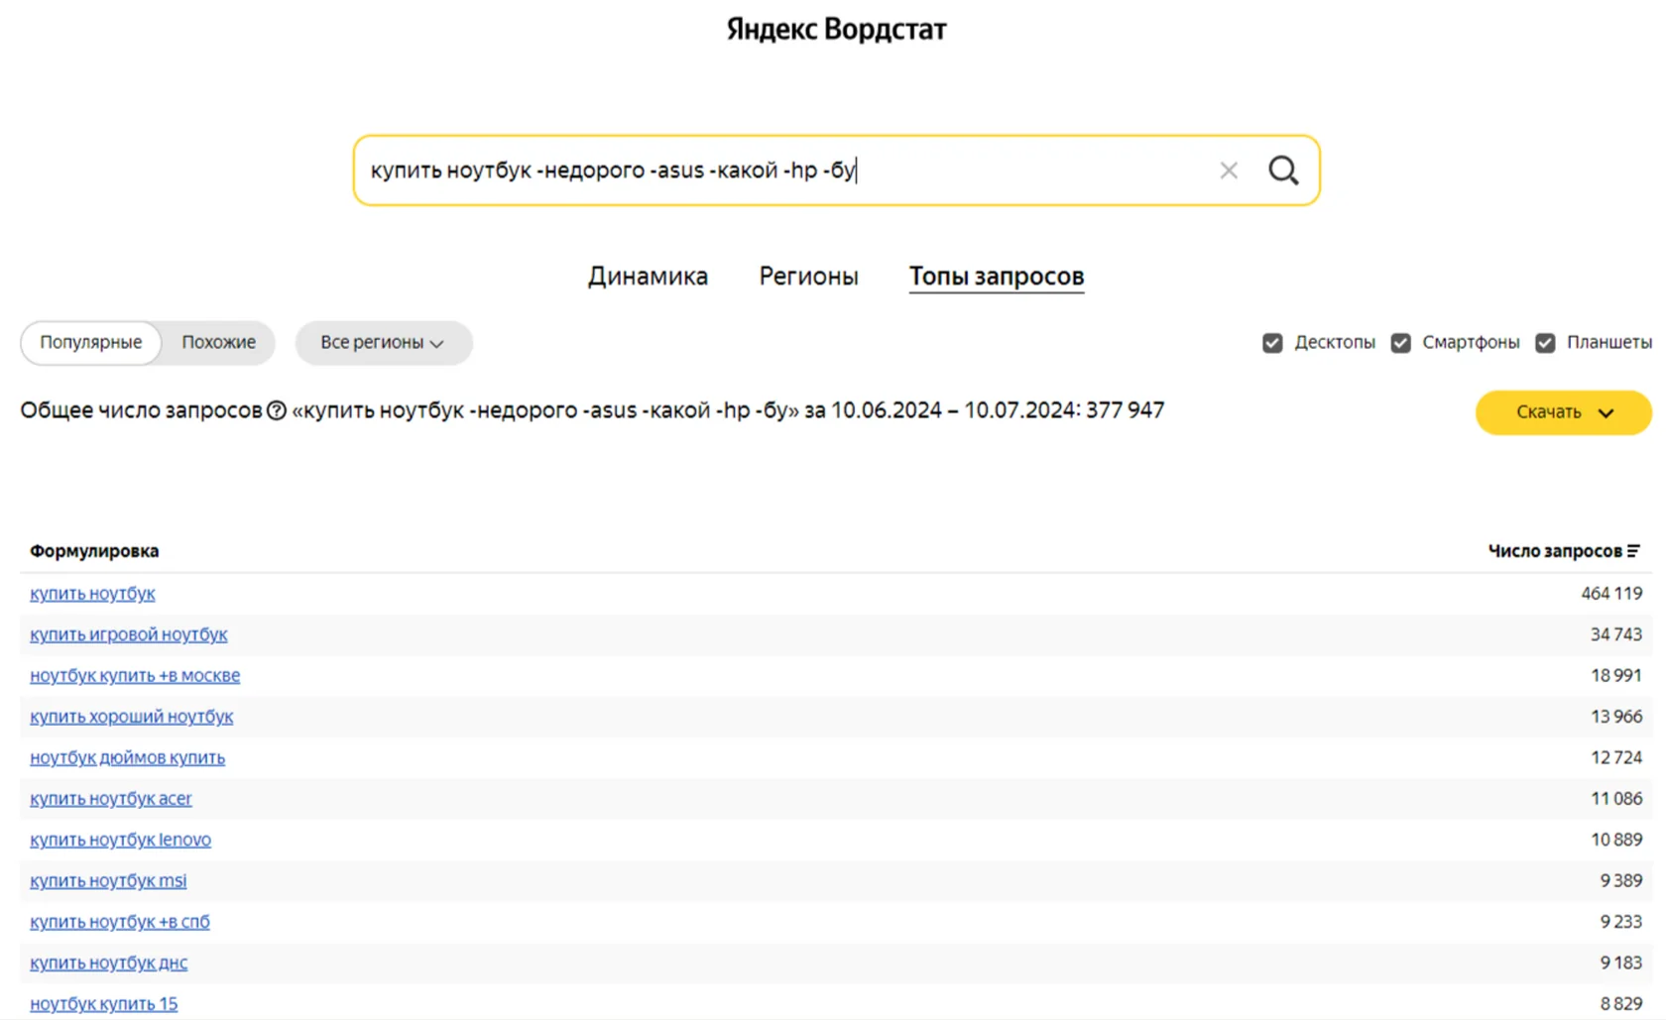Click the help question mark icon
The height and width of the screenshot is (1020, 1666).
[277, 410]
